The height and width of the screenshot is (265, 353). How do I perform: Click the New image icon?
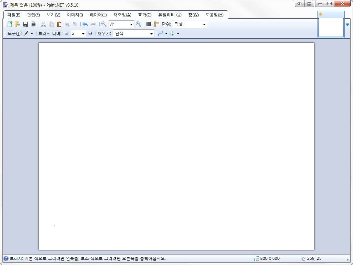click(x=10, y=24)
